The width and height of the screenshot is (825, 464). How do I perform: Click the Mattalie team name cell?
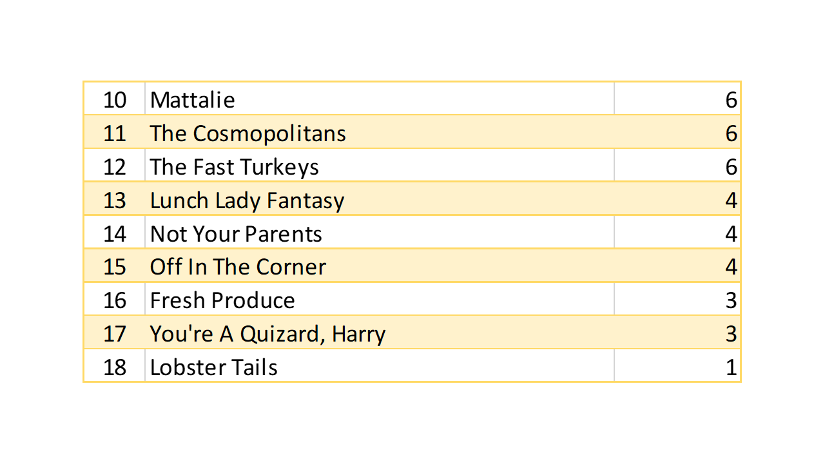tap(193, 100)
